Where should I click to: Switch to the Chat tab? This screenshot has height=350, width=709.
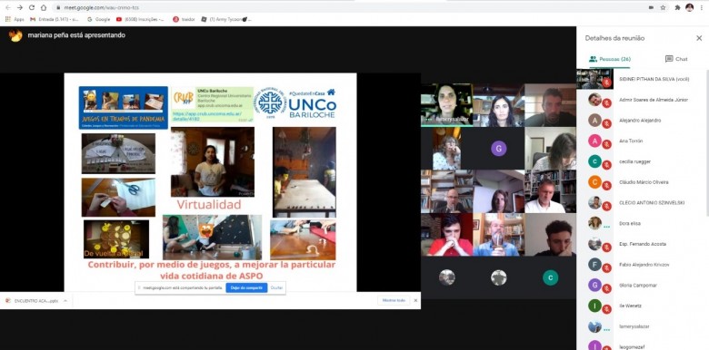pyautogui.click(x=676, y=59)
